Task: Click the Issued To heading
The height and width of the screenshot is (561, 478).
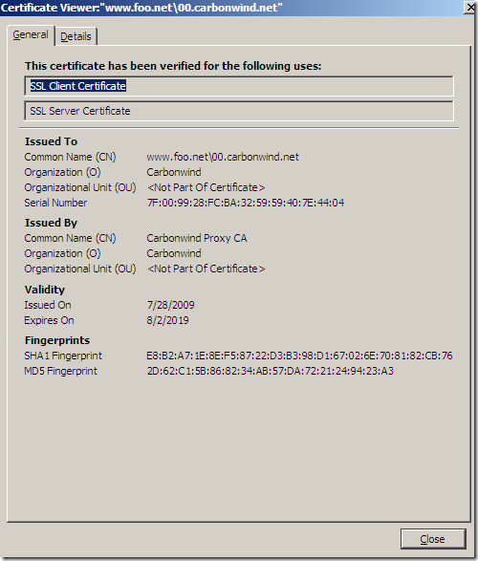Action: 51,141
